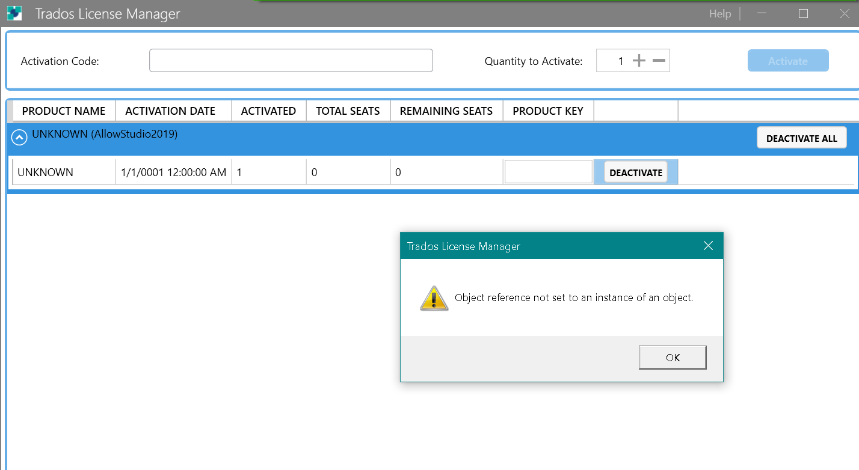Click the activated count cell showing 1

coord(269,172)
